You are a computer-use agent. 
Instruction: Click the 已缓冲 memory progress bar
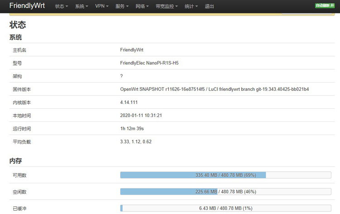click(225, 208)
